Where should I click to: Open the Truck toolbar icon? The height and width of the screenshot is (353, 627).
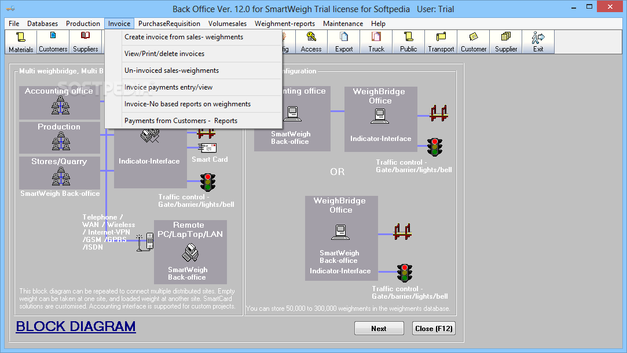[x=376, y=42]
